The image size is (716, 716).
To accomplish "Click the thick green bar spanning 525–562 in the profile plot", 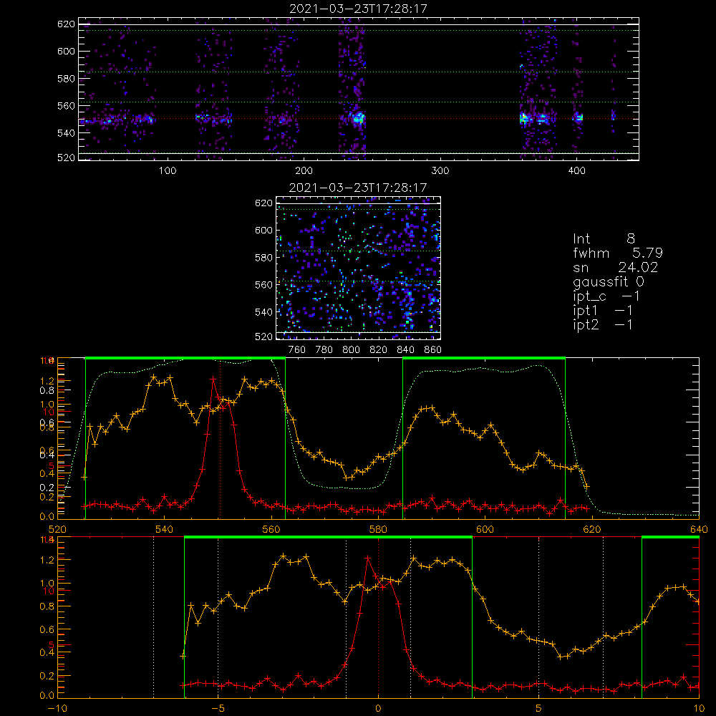I will pyautogui.click(x=185, y=358).
